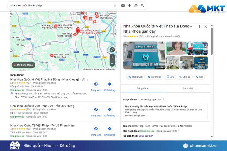Image resolution: width=227 pixels, height=151 pixels.
Task: Close the business details panel
Action: pyautogui.click(x=206, y=27)
